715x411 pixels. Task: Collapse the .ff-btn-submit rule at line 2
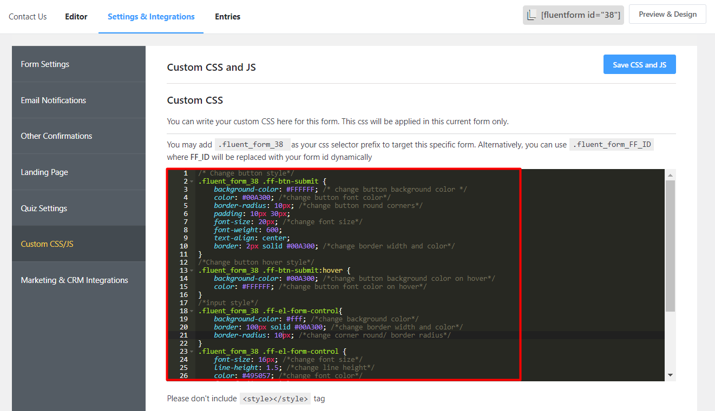[191, 181]
